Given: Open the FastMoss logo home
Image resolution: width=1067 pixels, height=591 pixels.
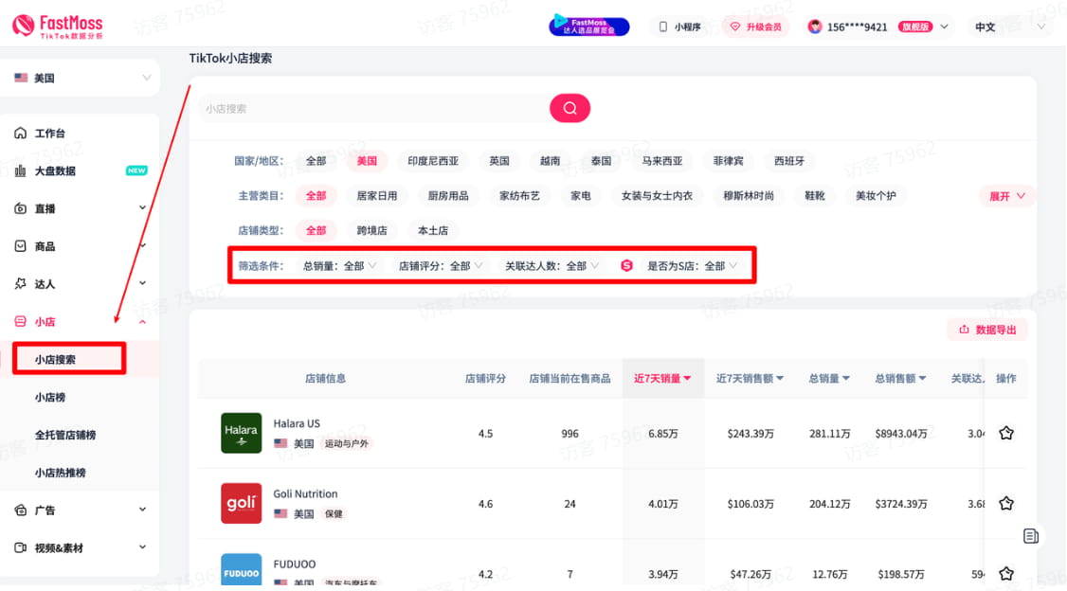Looking at the screenshot, I should click(58, 27).
